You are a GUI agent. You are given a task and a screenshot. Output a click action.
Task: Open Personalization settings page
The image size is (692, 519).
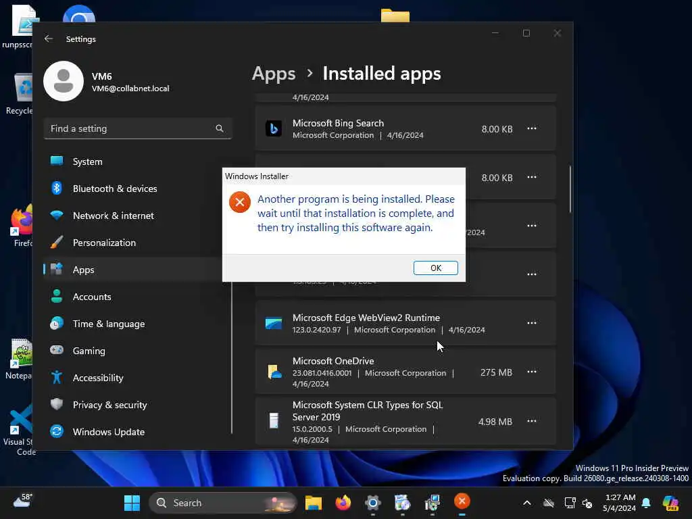pyautogui.click(x=138, y=243)
